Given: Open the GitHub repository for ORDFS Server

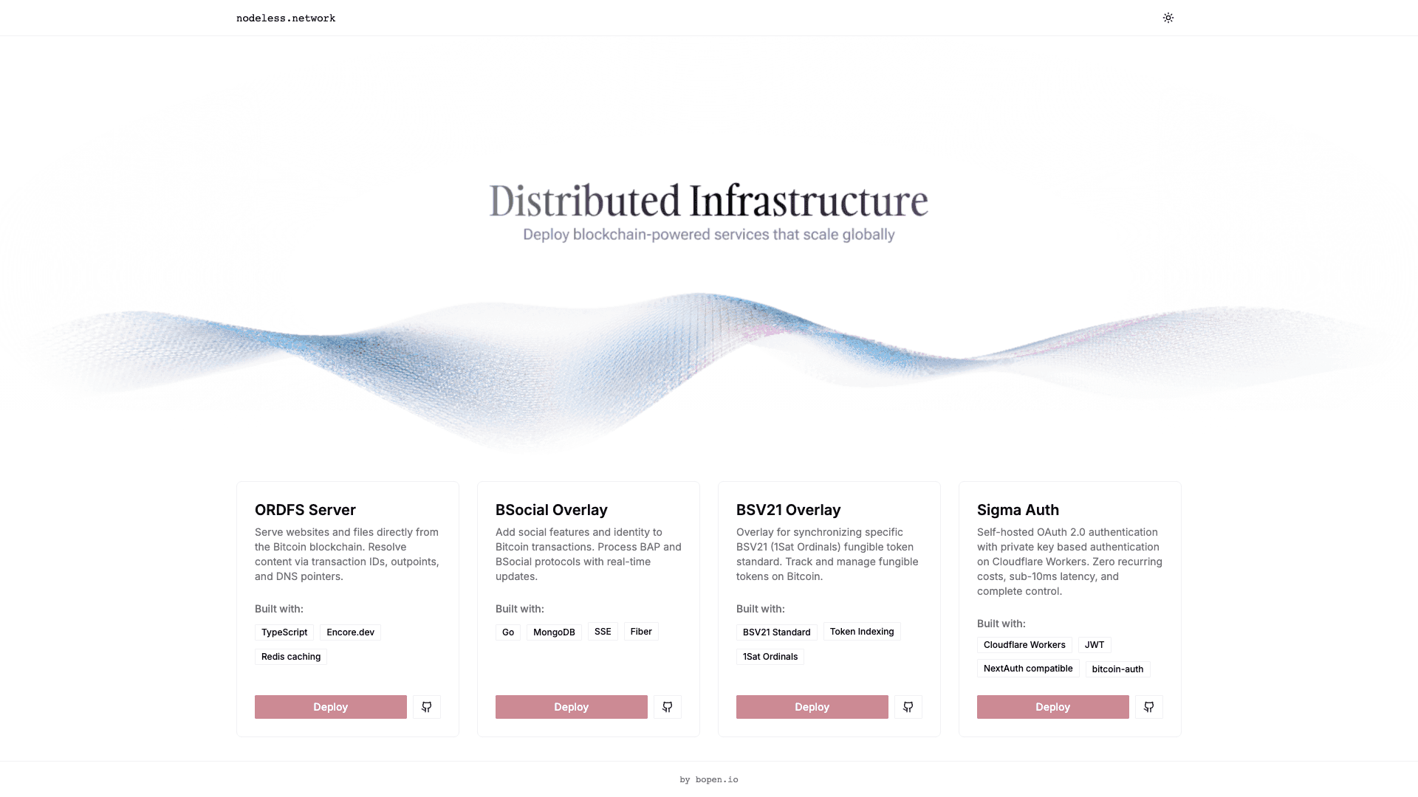Looking at the screenshot, I should (x=425, y=706).
